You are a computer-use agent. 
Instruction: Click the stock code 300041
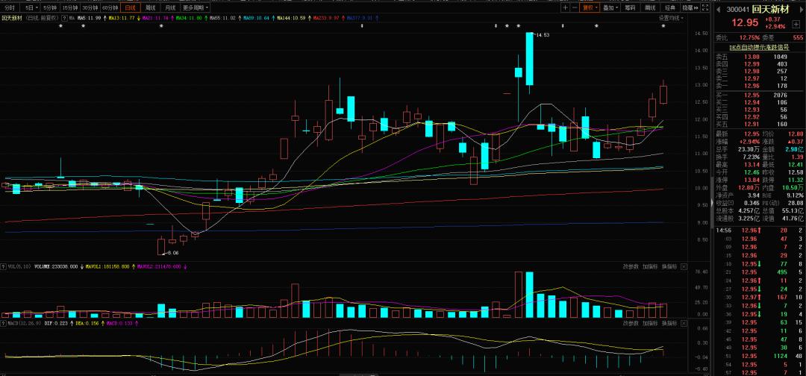pos(738,9)
